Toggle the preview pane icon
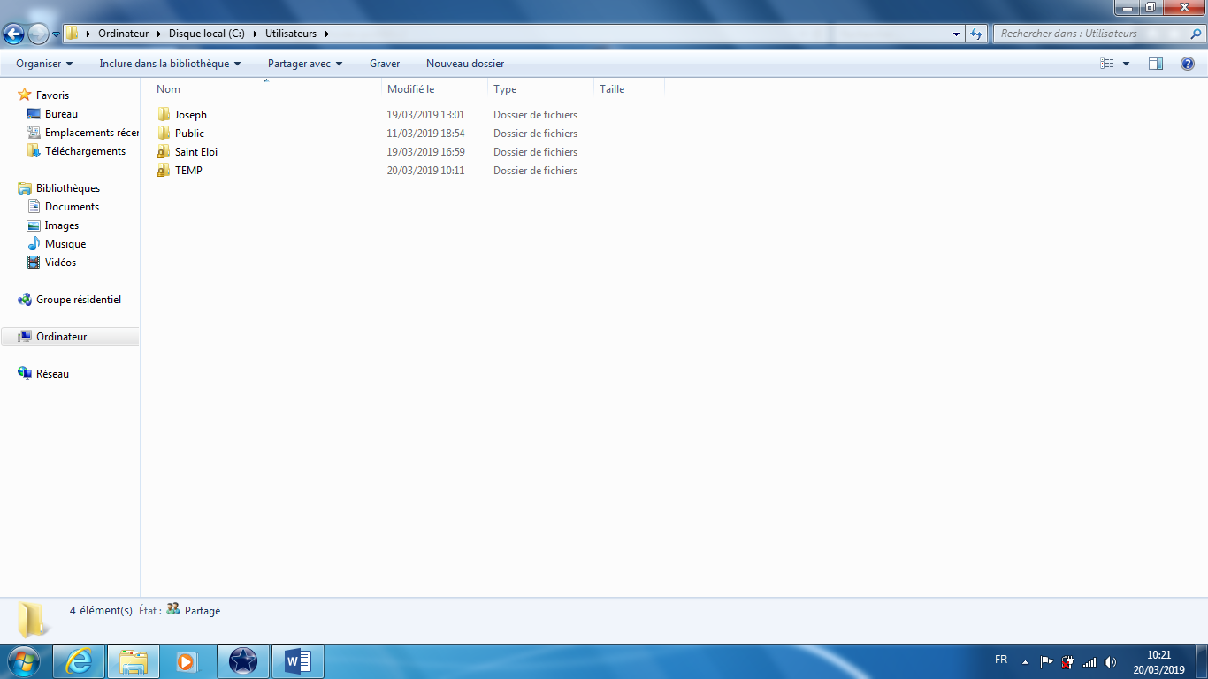 tap(1156, 64)
